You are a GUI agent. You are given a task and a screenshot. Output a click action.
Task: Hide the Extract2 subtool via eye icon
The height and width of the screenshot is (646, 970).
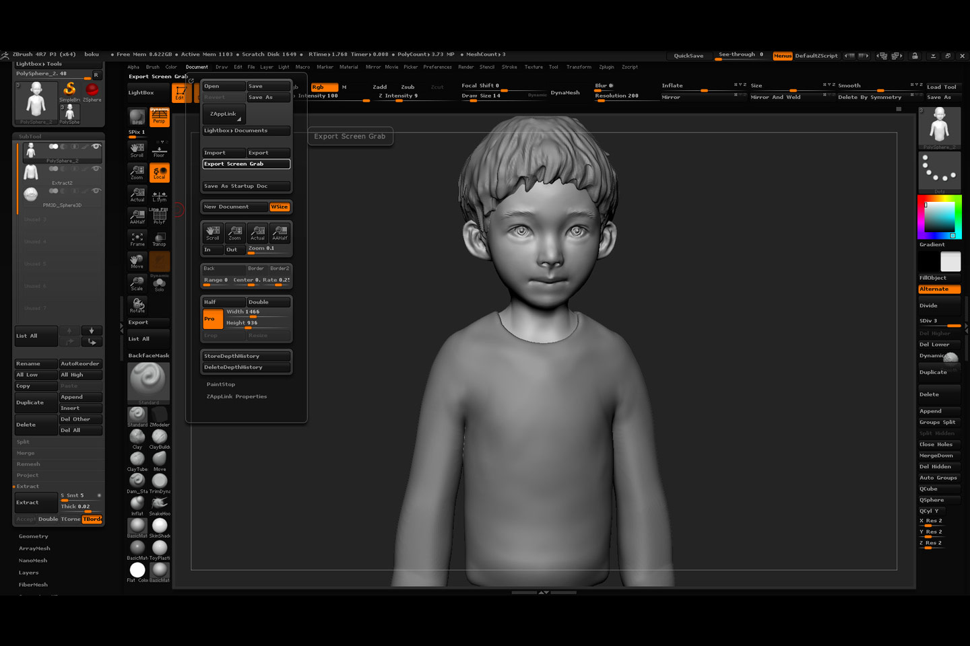(96, 169)
